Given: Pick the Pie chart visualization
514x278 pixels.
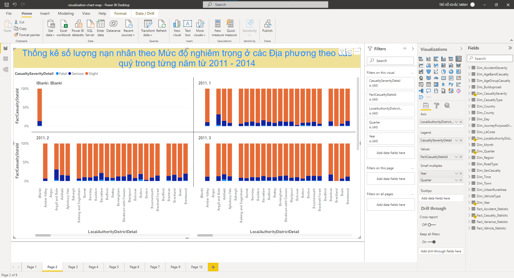Looking at the screenshot, I should (444, 72).
